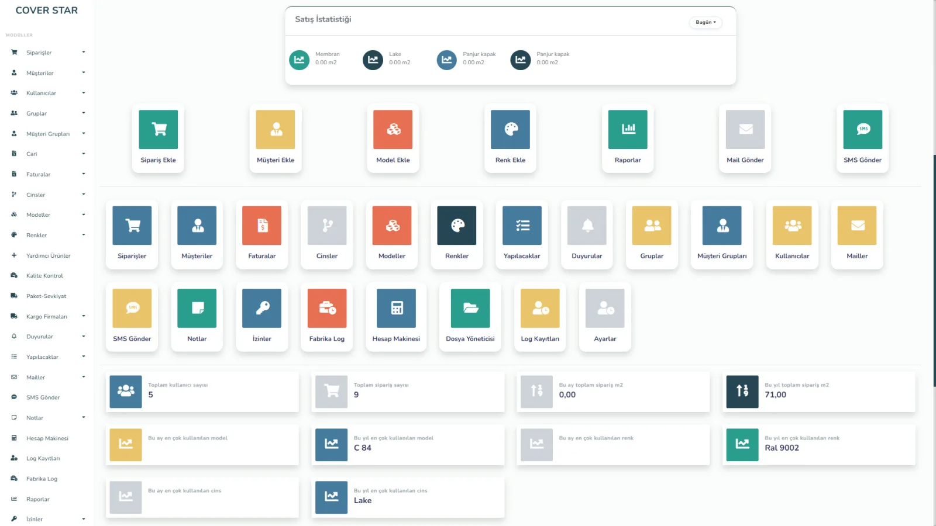Open the Duyurular bell icon tile
This screenshot has width=936, height=526.
coord(587,226)
